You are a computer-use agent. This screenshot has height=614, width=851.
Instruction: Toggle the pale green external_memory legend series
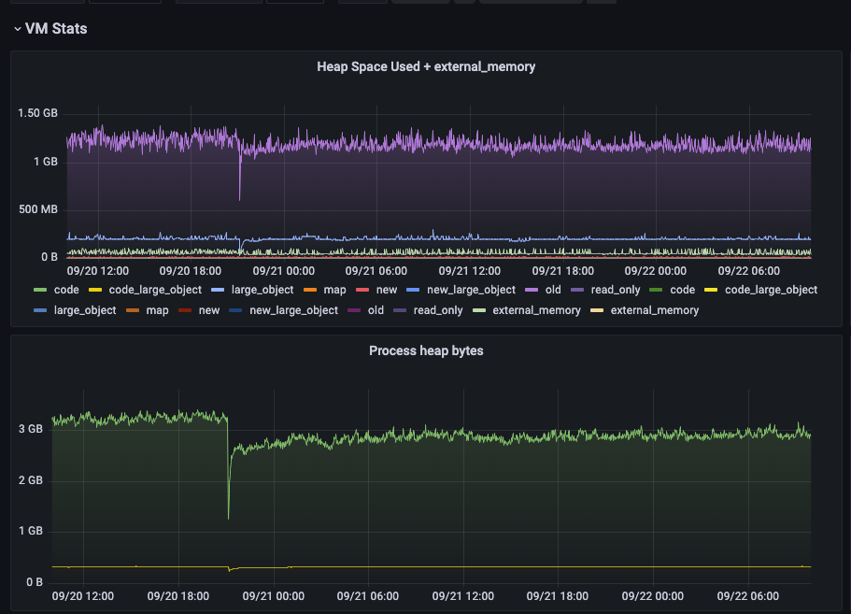(536, 310)
